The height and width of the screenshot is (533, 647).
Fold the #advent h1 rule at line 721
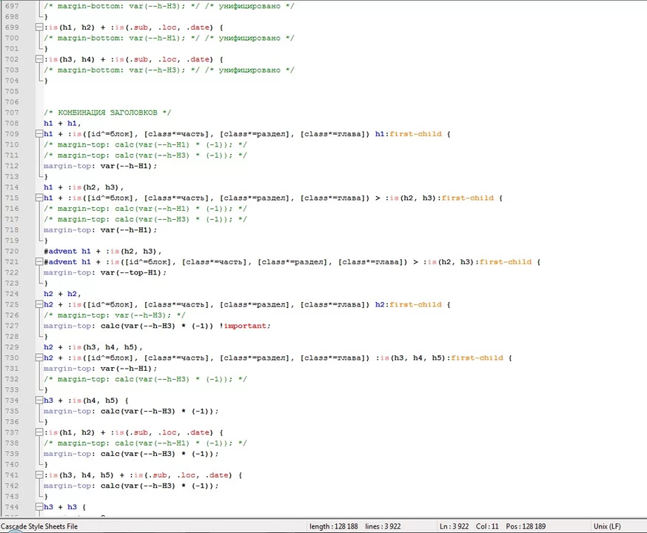(38, 262)
